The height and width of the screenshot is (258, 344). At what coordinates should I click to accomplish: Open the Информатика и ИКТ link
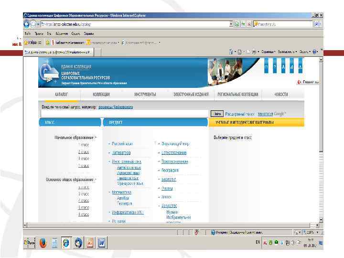coord(128,212)
